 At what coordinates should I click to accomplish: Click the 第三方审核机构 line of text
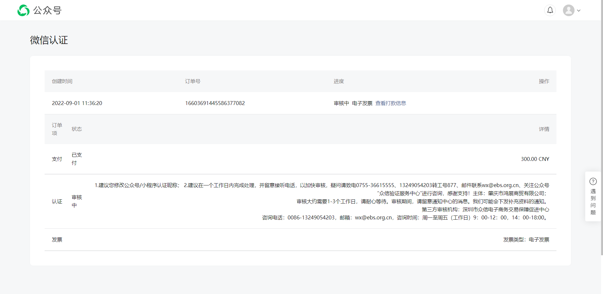tap(485, 209)
